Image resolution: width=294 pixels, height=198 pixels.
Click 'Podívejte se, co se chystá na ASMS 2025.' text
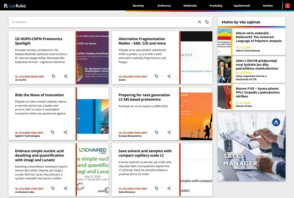click(143, 106)
